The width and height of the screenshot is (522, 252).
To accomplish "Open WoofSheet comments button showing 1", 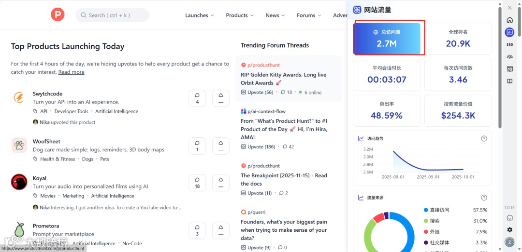I will pyautogui.click(x=197, y=146).
